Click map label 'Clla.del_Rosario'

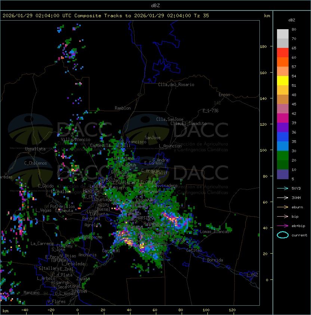point(176,85)
